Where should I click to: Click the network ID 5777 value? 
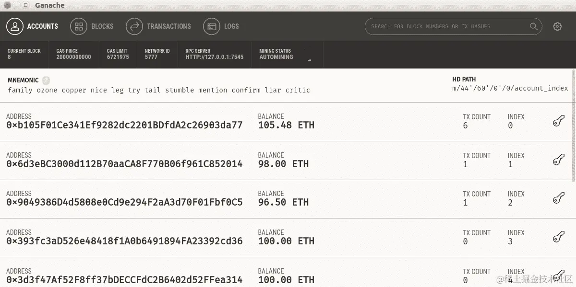tap(151, 57)
